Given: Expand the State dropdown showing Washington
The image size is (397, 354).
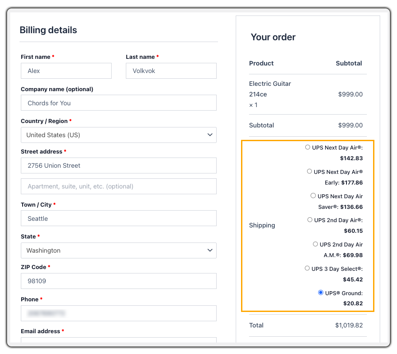Looking at the screenshot, I should [x=118, y=250].
